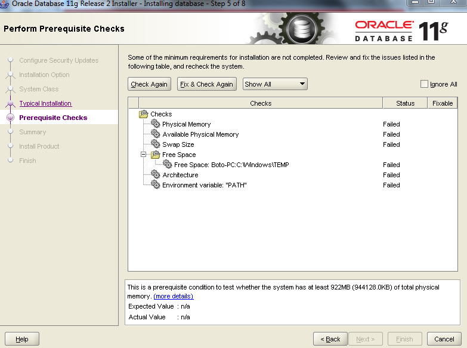Click the gear icon beside Architecture
The width and height of the screenshot is (467, 348).
click(156, 175)
